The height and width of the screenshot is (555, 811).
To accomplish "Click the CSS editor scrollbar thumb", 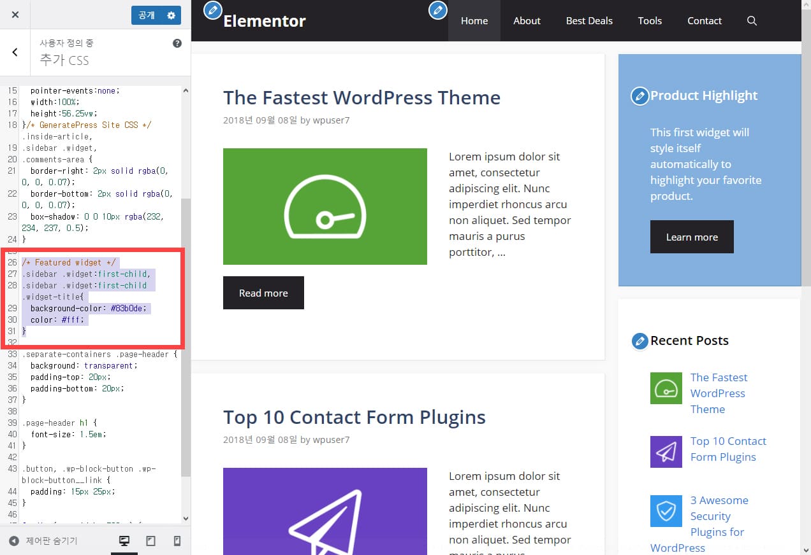I will pos(186,337).
